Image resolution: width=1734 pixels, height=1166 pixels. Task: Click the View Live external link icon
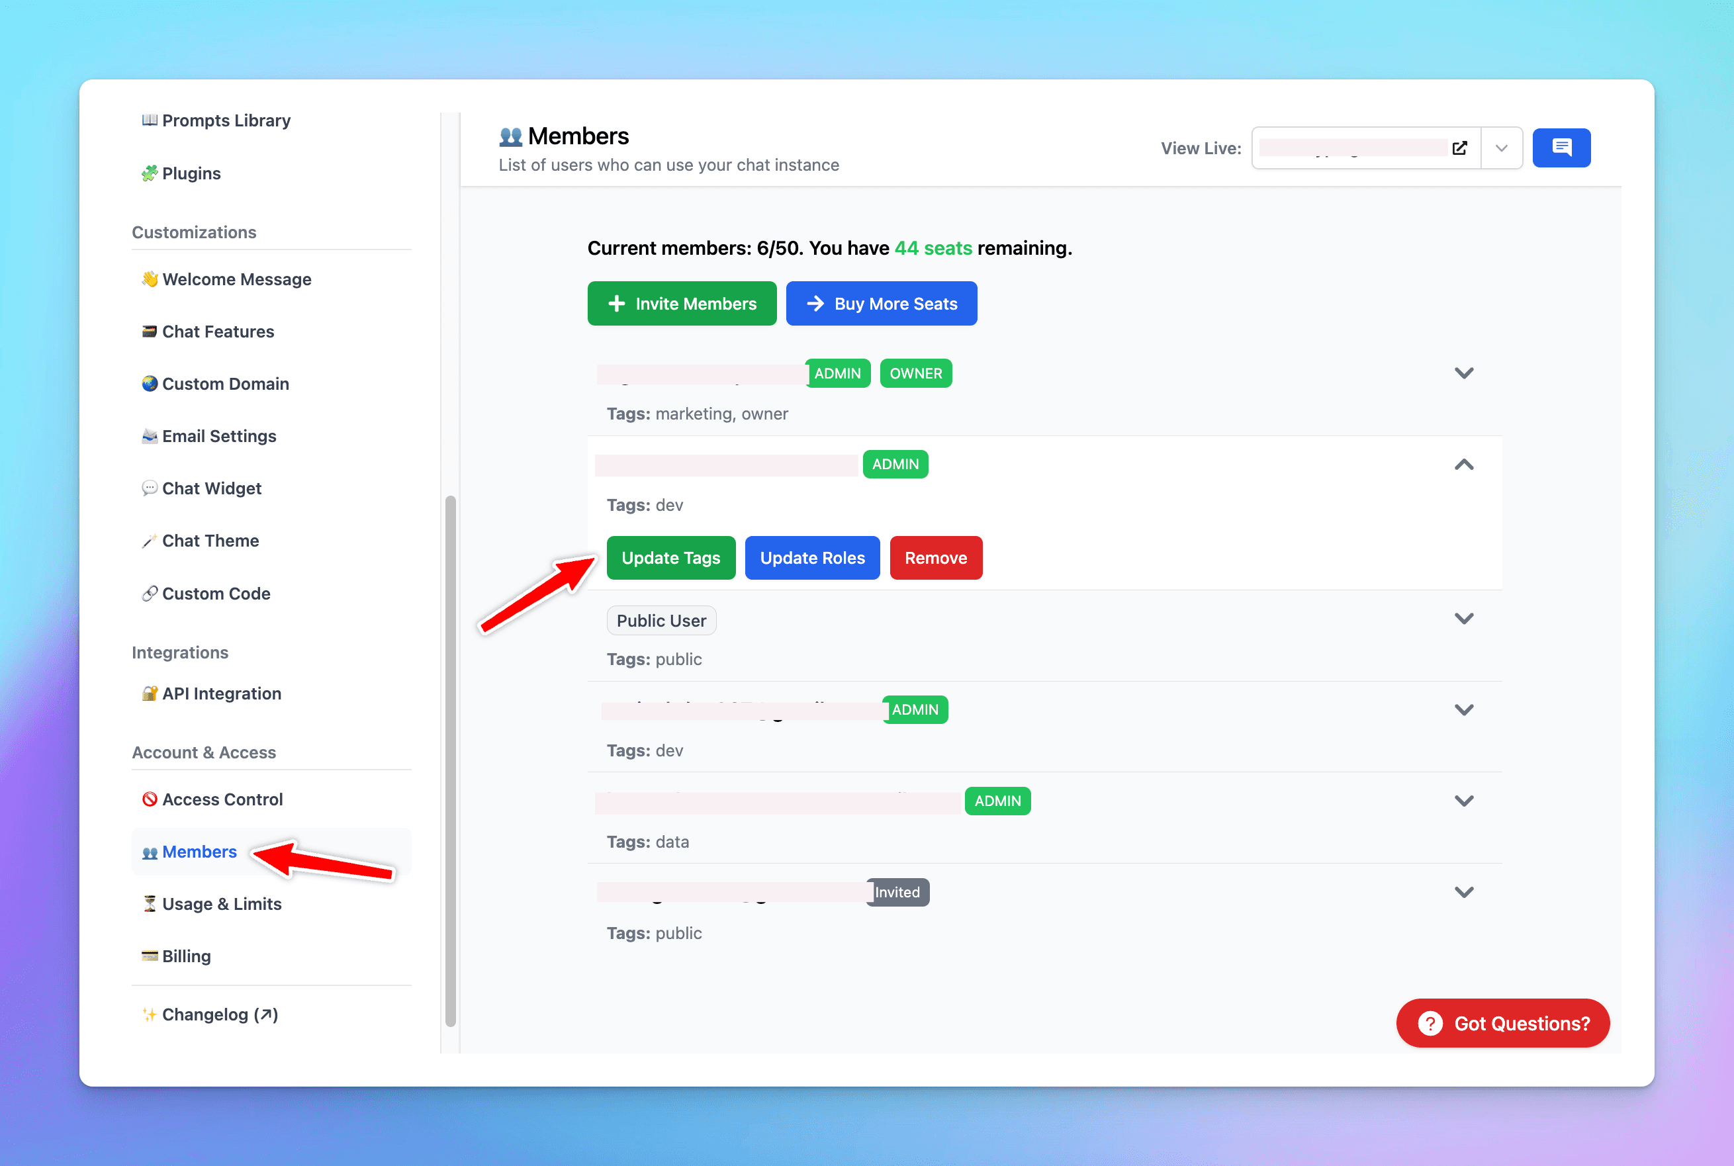coord(1459,147)
